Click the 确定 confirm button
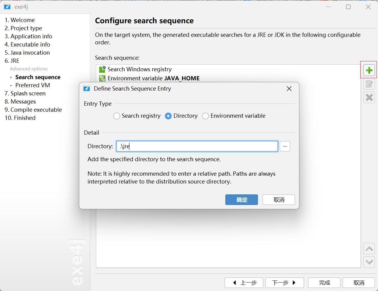Viewport: 378px width, 291px height. coord(241,200)
